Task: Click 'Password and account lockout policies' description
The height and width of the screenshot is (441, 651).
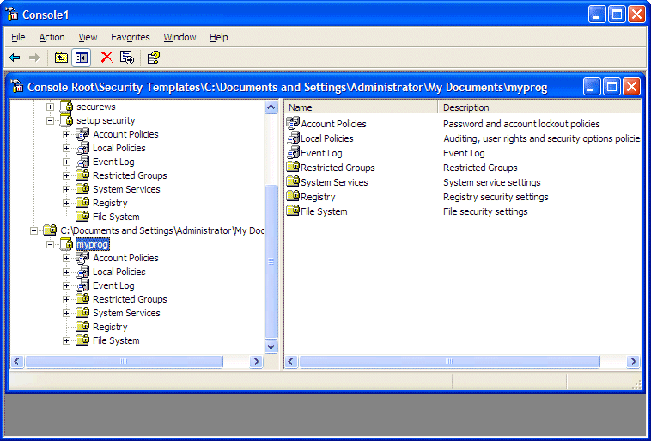Action: (521, 124)
